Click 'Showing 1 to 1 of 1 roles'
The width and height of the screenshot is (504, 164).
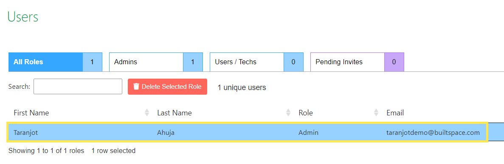(46, 150)
